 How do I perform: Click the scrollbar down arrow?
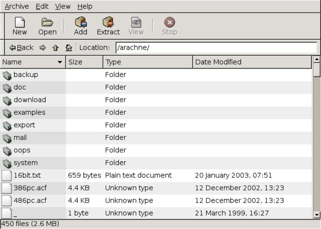(316, 215)
